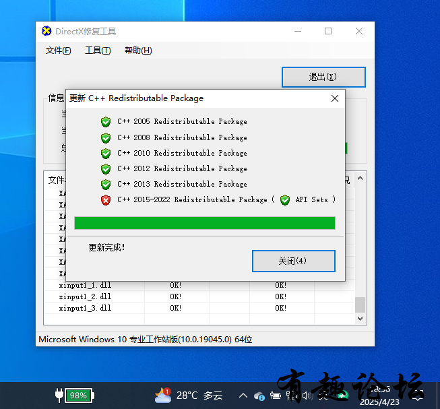Click green shield beside C++ 2012 Redistributable Package

pos(106,169)
